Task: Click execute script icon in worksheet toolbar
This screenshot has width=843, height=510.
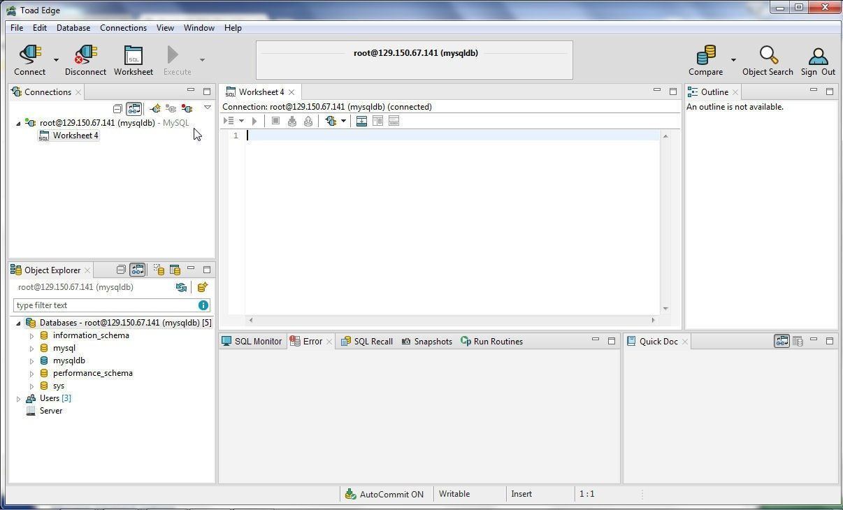Action: point(229,121)
